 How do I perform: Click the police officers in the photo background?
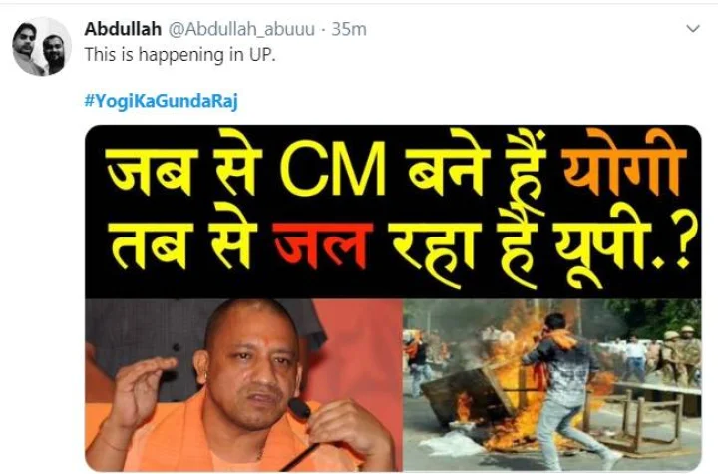click(x=679, y=355)
